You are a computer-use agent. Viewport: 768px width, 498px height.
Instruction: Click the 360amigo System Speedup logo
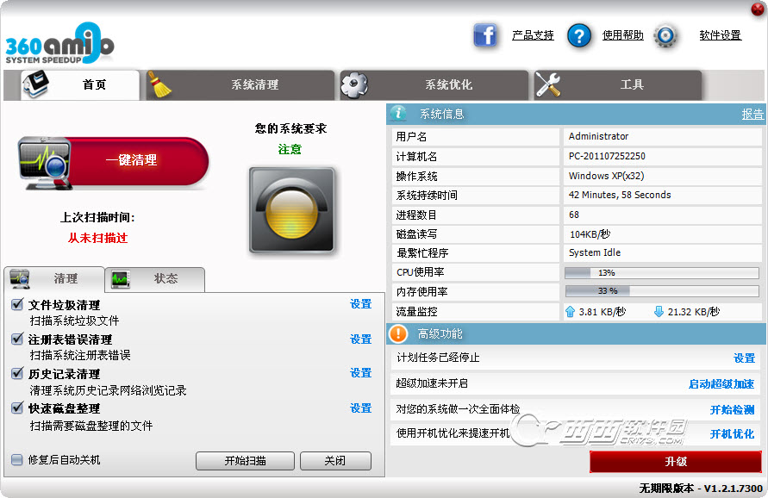59,43
